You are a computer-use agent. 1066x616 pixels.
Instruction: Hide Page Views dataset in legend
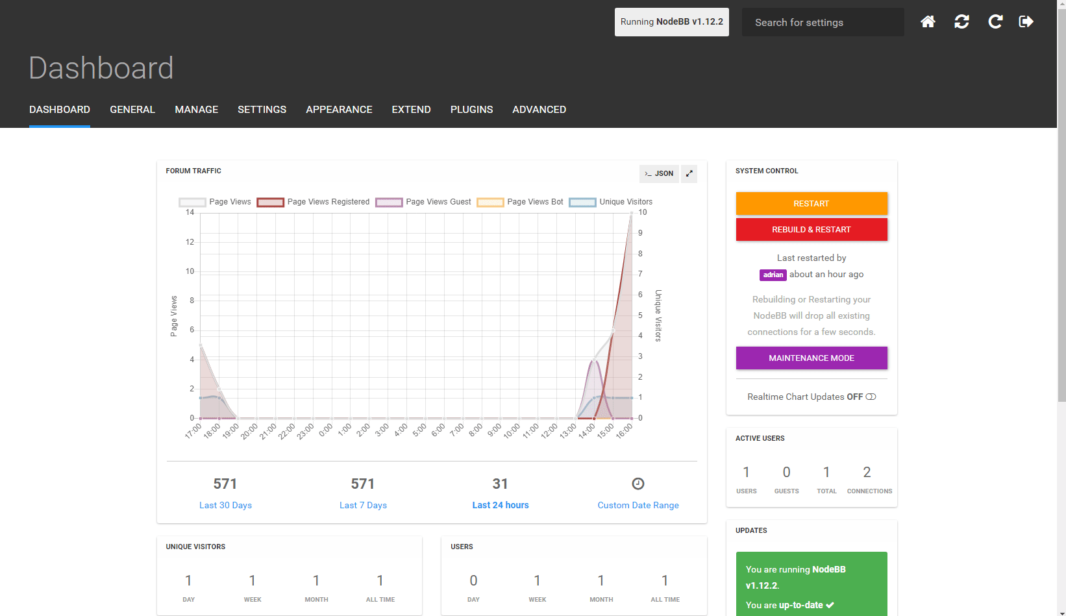pos(215,202)
